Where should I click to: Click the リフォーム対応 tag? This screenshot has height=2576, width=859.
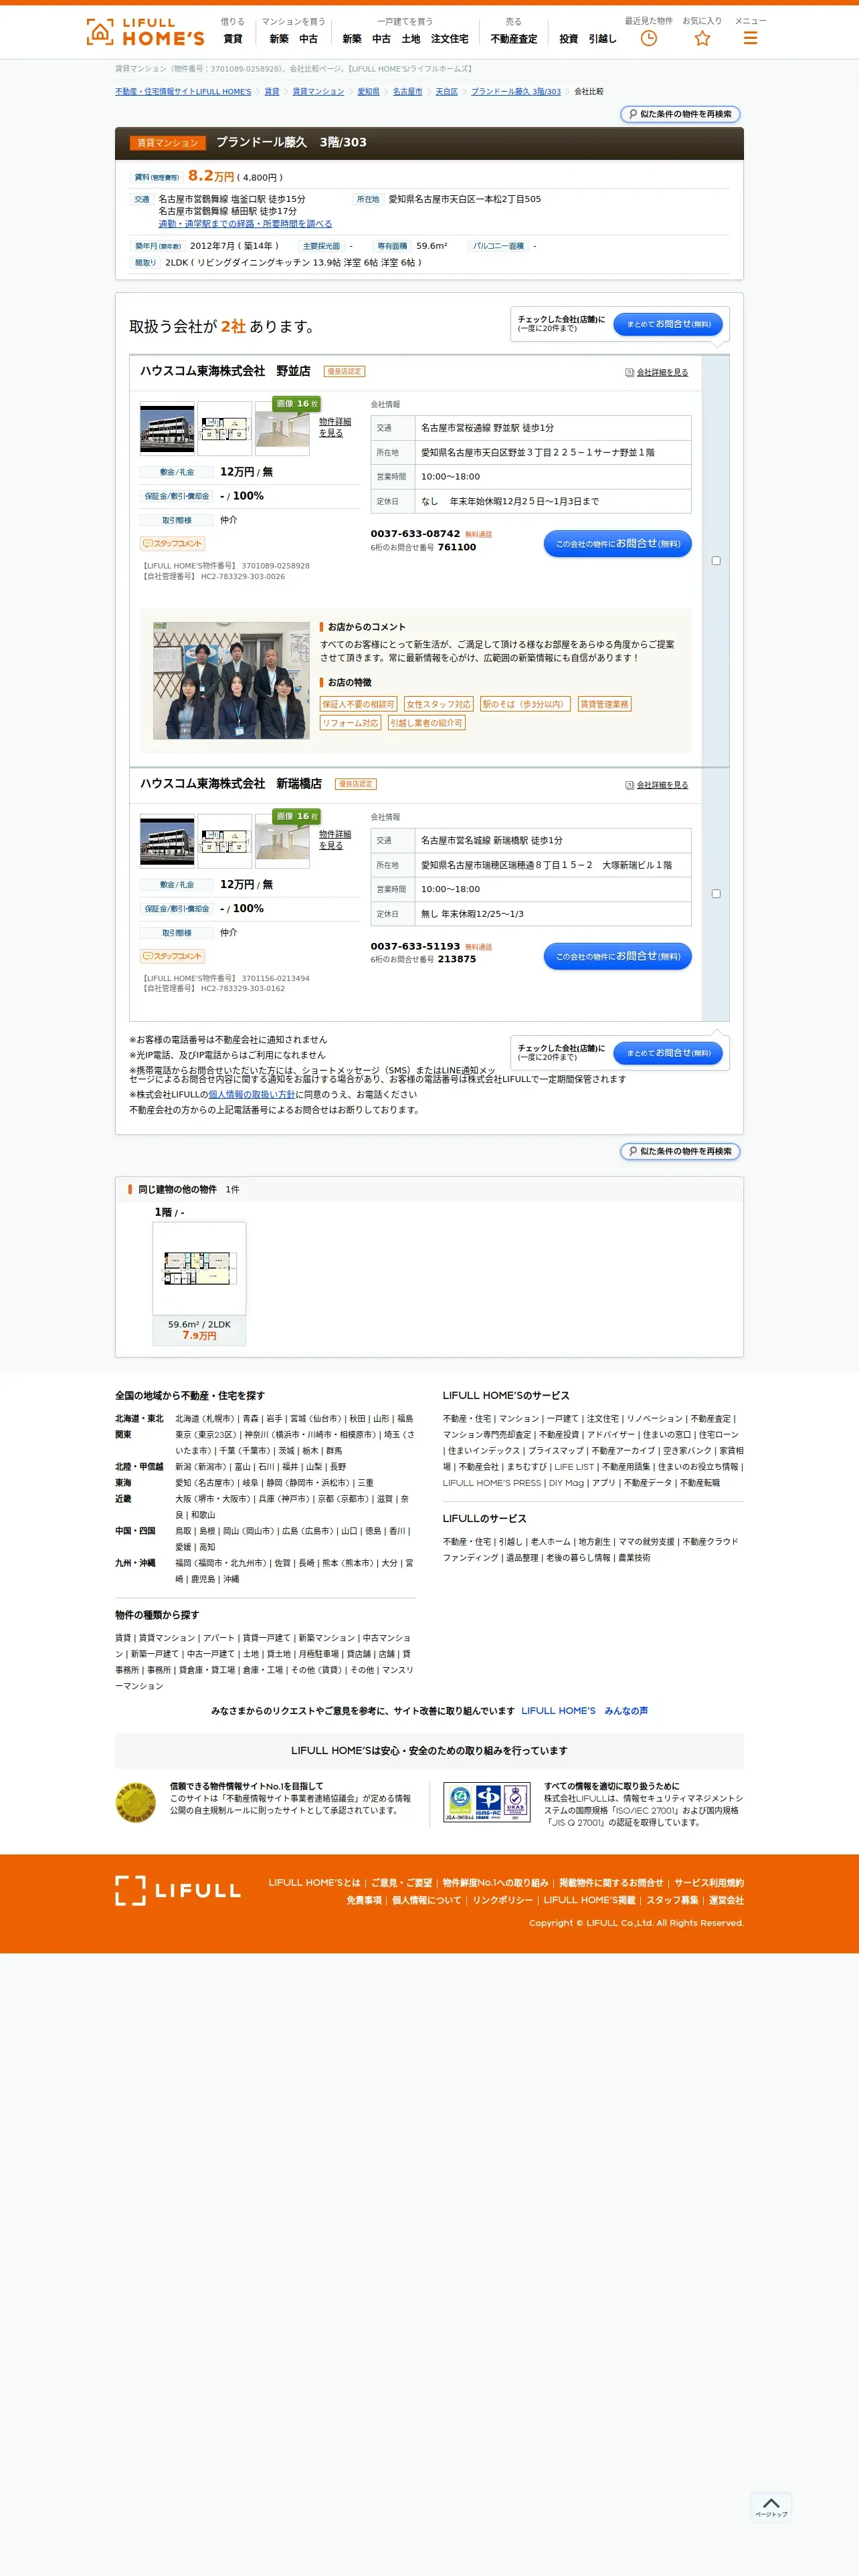pyautogui.click(x=350, y=723)
